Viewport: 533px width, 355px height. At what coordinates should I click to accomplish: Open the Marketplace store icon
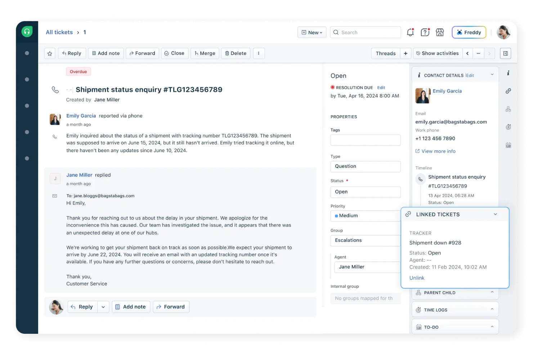(x=440, y=32)
